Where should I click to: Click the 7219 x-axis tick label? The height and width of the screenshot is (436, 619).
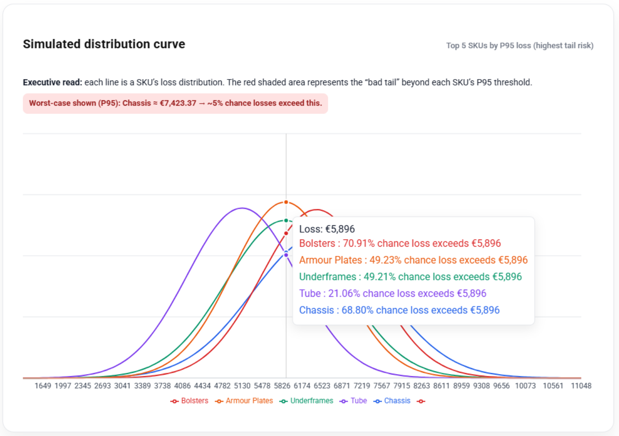[362, 386]
